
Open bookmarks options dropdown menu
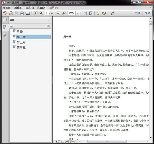click(x=12, y=26)
